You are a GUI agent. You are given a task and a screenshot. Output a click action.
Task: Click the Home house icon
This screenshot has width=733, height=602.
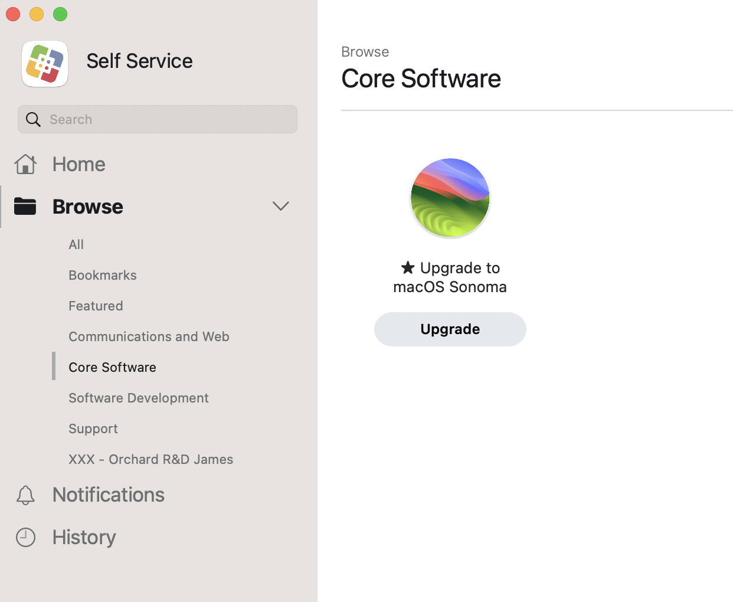point(25,164)
